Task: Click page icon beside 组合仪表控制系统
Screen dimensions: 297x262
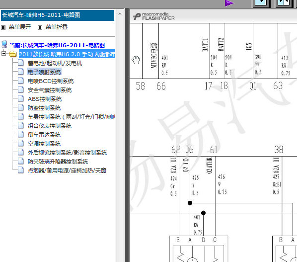Action: (21, 125)
